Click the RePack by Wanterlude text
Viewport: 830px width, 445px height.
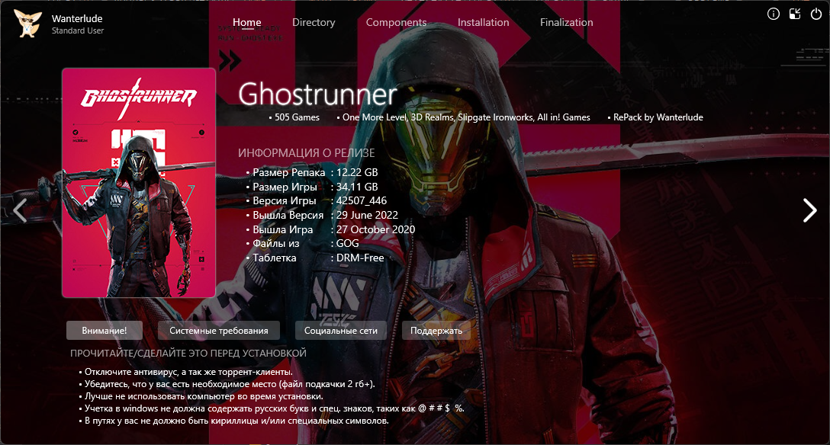coord(658,117)
